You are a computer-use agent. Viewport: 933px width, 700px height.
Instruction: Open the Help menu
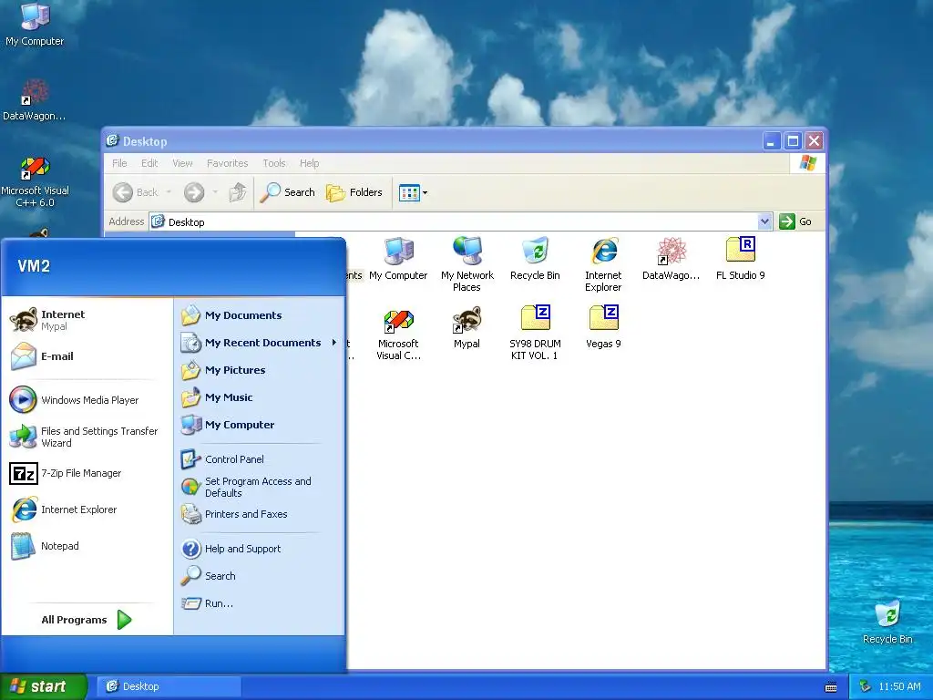tap(309, 163)
